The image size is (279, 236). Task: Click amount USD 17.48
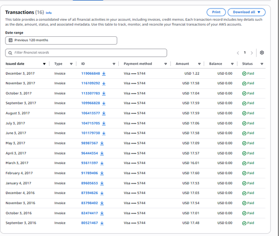click(191, 223)
